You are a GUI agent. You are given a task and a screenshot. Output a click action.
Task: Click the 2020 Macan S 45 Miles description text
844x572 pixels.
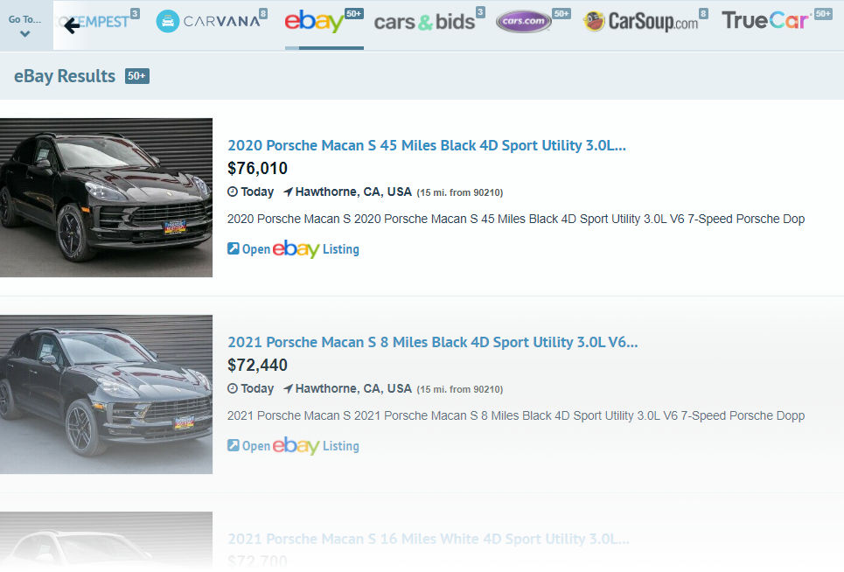click(516, 219)
